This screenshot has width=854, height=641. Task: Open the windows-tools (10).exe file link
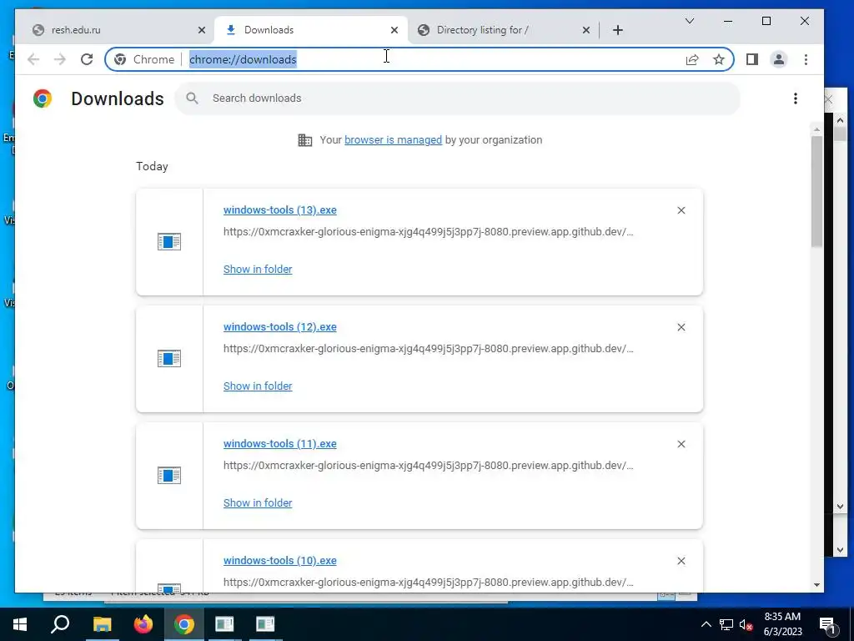tap(280, 560)
